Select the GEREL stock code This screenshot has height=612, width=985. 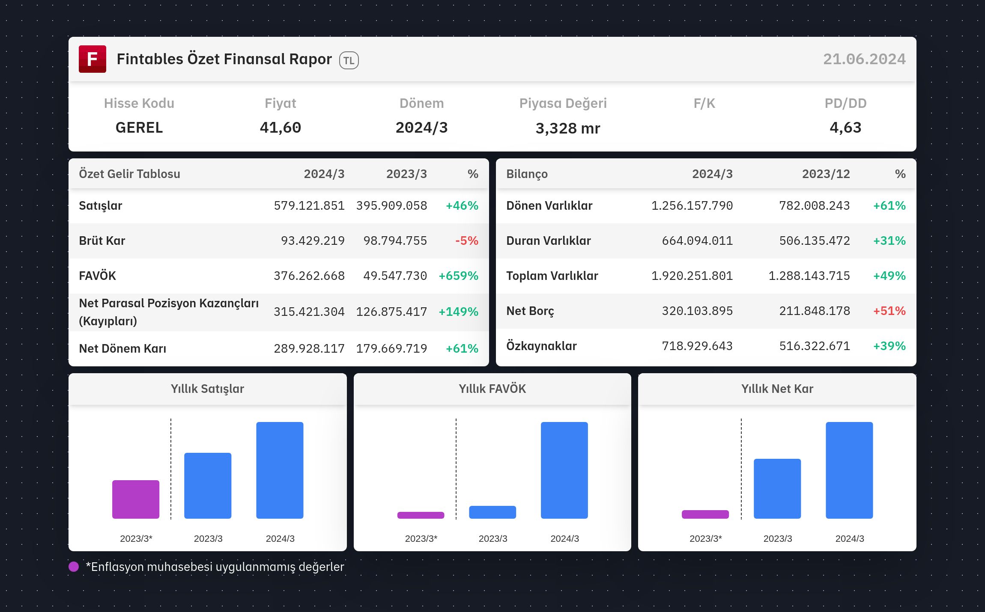(x=139, y=128)
